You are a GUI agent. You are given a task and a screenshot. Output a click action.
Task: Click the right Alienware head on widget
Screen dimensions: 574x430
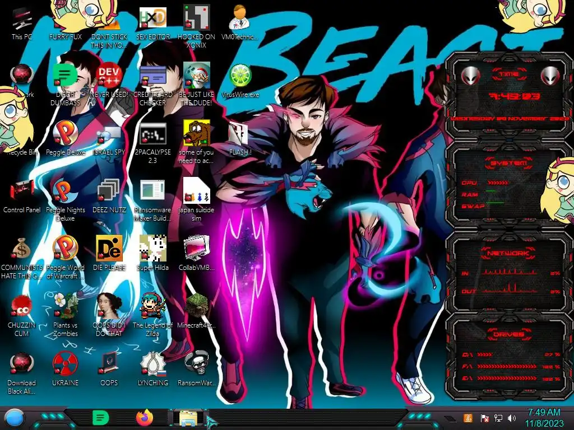click(x=550, y=76)
